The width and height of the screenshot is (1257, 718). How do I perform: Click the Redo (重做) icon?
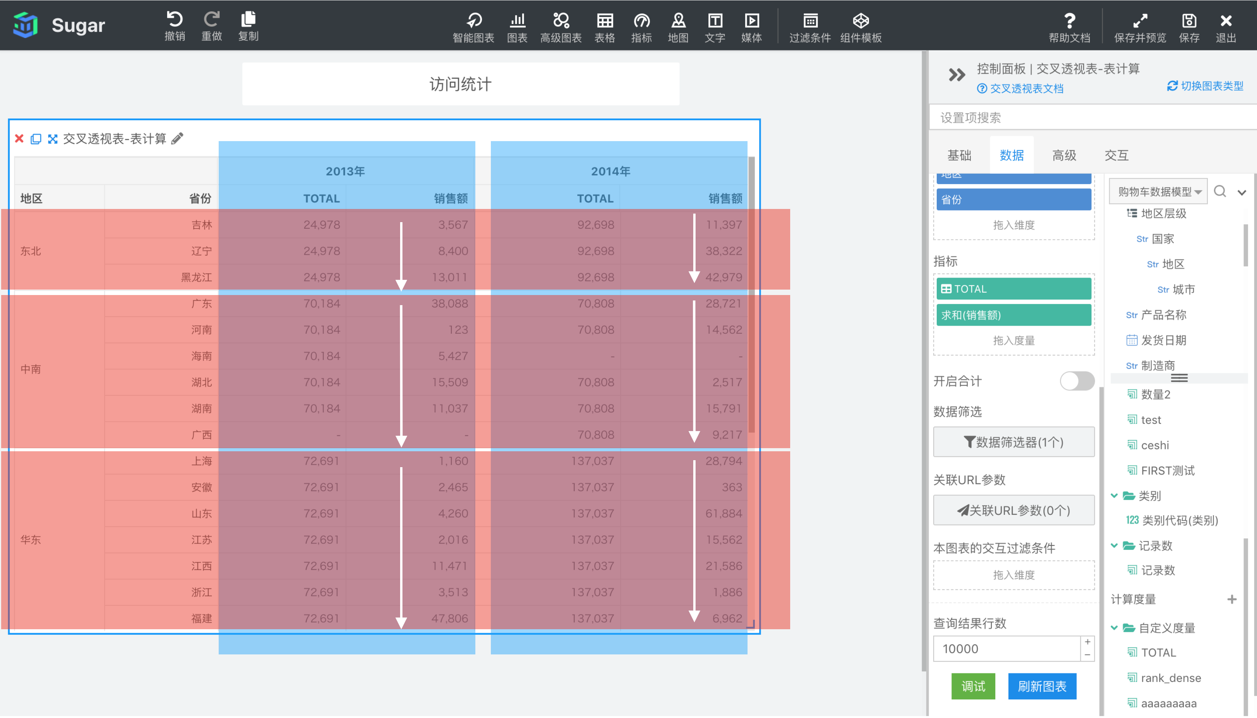pyautogui.click(x=212, y=26)
